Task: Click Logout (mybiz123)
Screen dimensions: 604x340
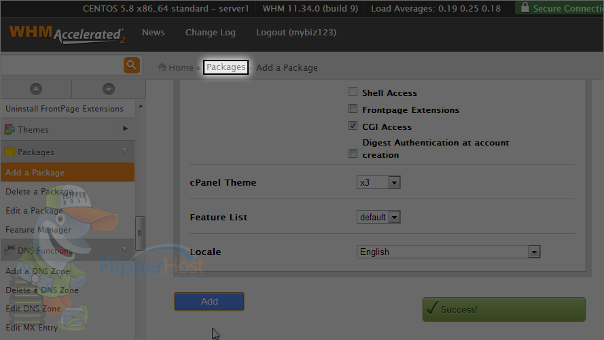Action: pos(296,33)
